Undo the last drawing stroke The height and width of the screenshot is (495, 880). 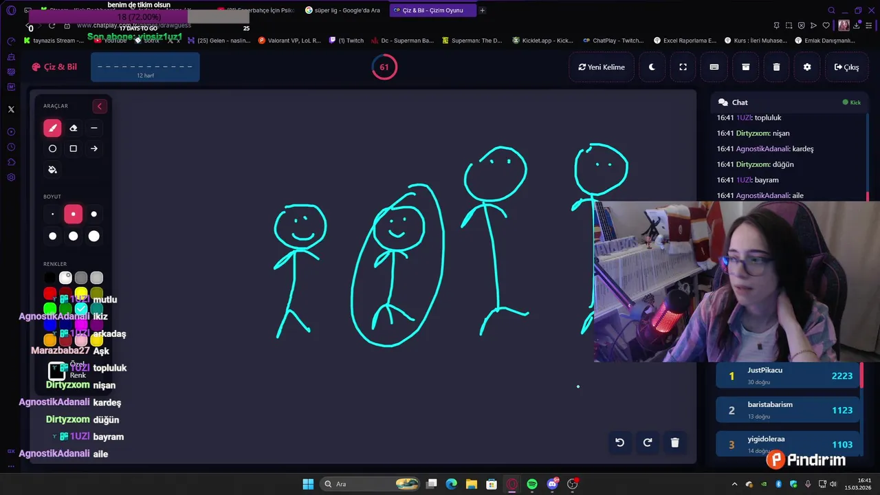click(619, 443)
